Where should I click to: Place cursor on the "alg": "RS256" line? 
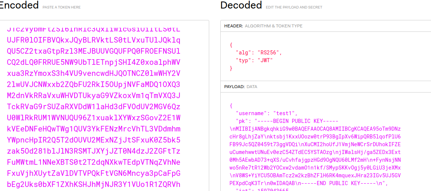[259, 53]
